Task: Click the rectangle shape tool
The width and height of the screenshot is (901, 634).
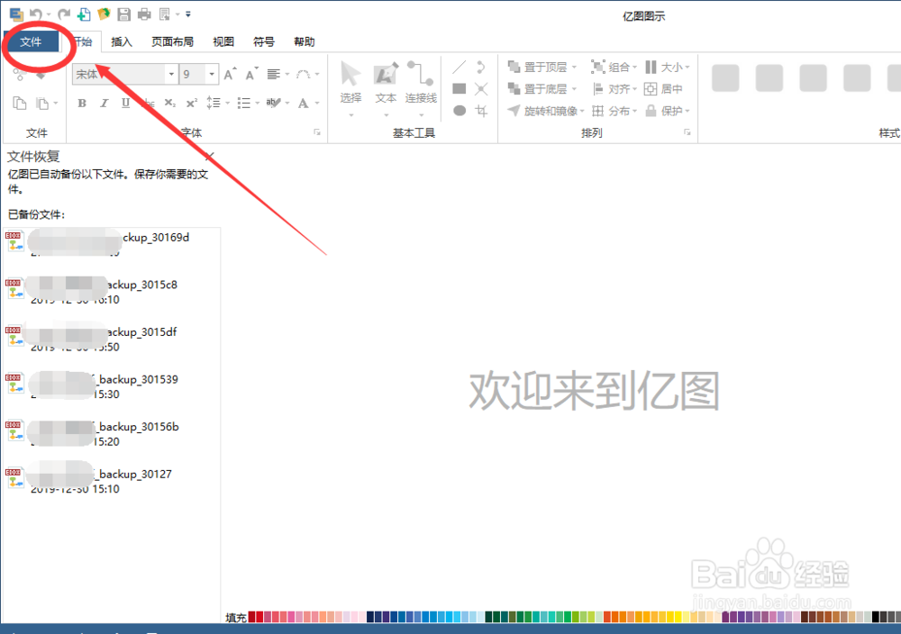Action: pos(461,88)
